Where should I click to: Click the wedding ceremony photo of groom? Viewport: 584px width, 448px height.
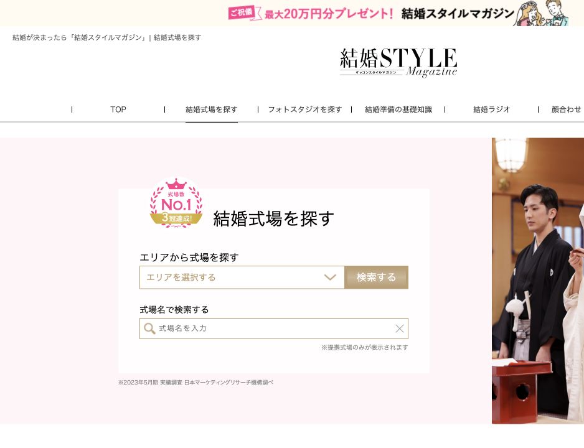538,281
